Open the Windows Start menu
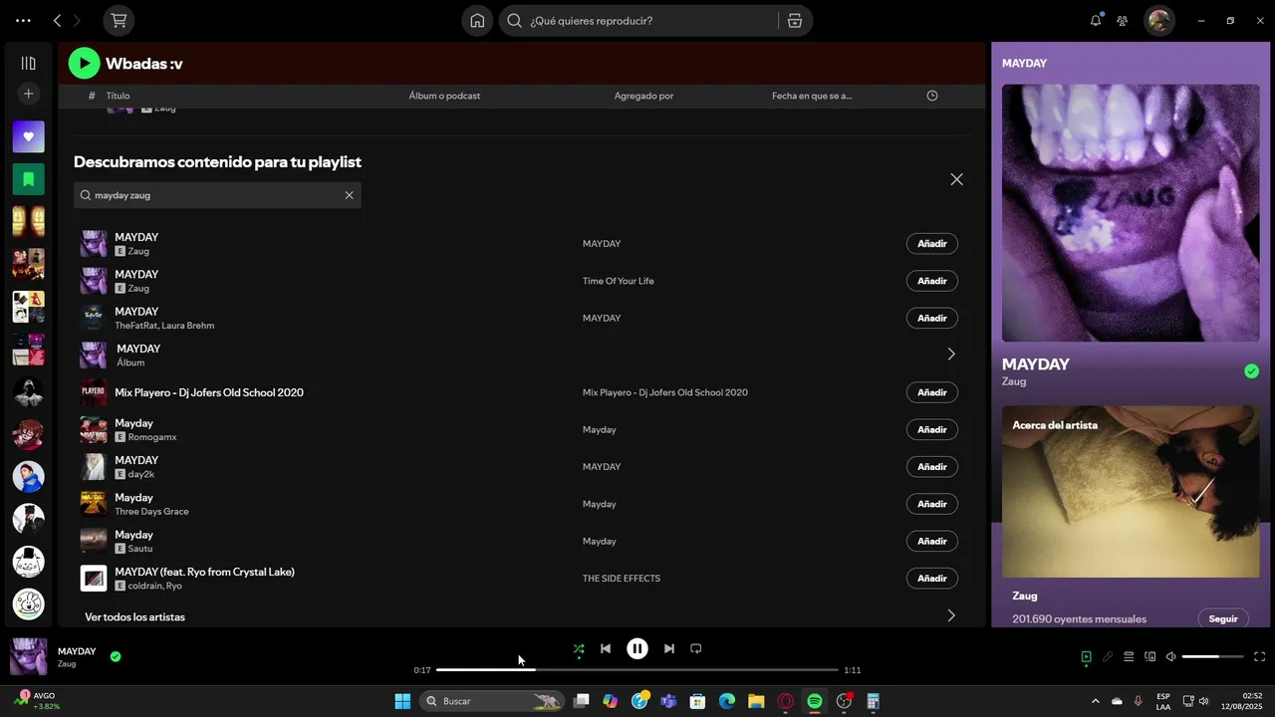Image resolution: width=1275 pixels, height=717 pixels. click(402, 701)
